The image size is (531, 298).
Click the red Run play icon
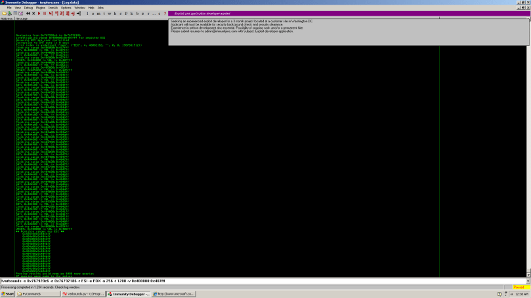pyautogui.click(x=39, y=13)
